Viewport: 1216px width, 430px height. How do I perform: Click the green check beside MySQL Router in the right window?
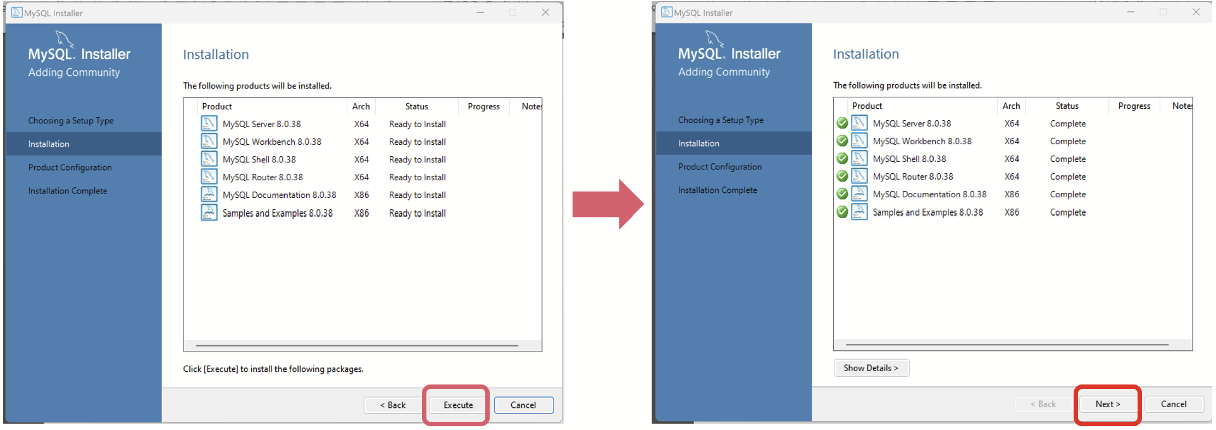coord(842,176)
